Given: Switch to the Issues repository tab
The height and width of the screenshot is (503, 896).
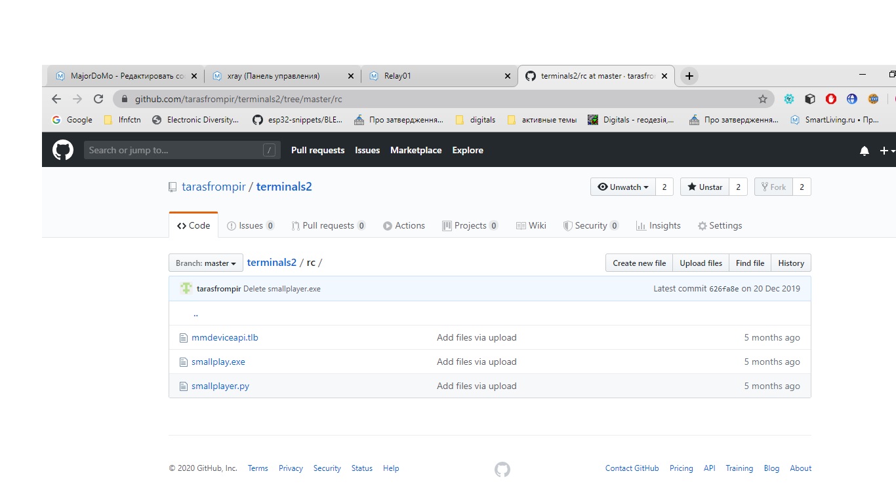Looking at the screenshot, I should [251, 226].
